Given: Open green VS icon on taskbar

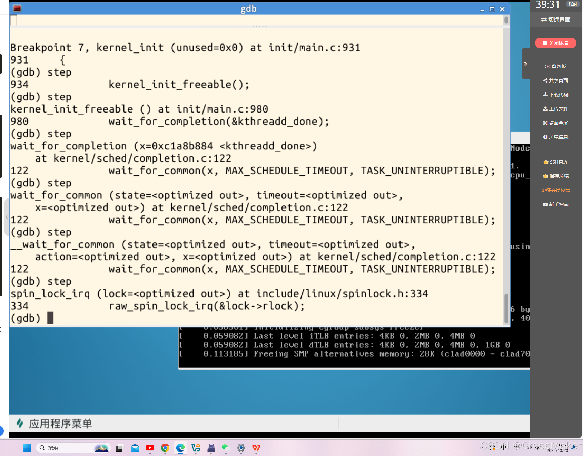Looking at the screenshot, I should pyautogui.click(x=196, y=448).
